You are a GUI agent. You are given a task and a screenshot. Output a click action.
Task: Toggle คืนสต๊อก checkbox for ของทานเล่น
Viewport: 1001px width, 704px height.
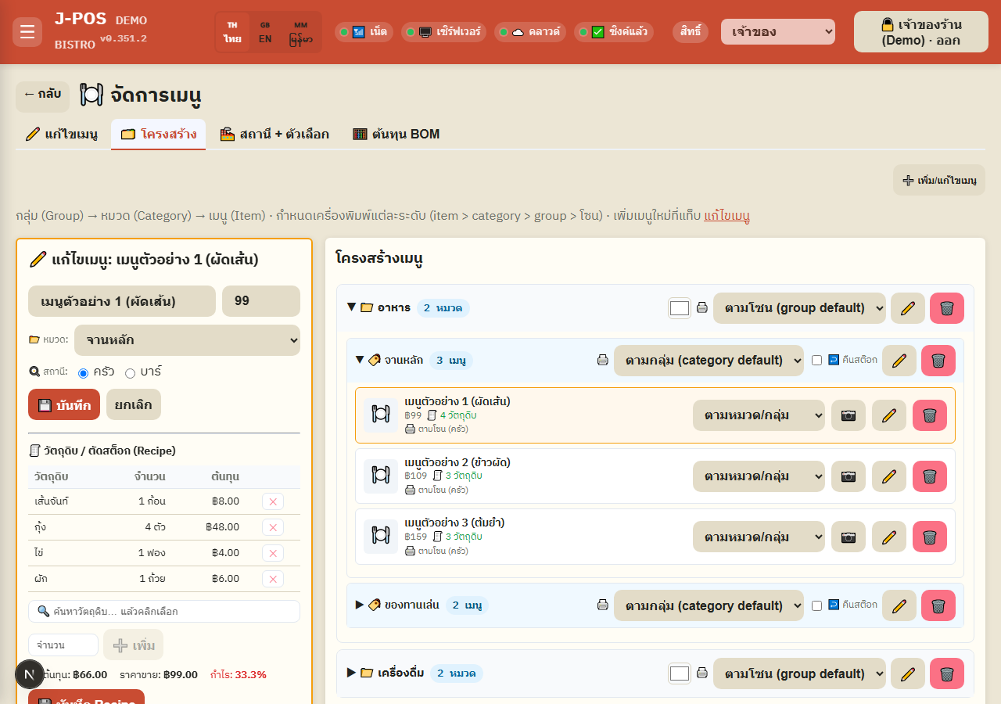[x=817, y=605]
